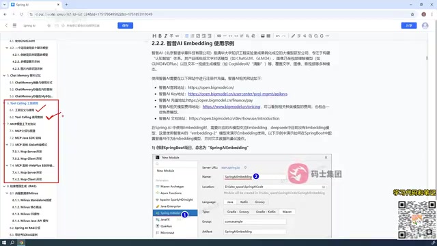Go back using note header arrow
The width and height of the screenshot is (437, 246).
[x=6, y=25]
